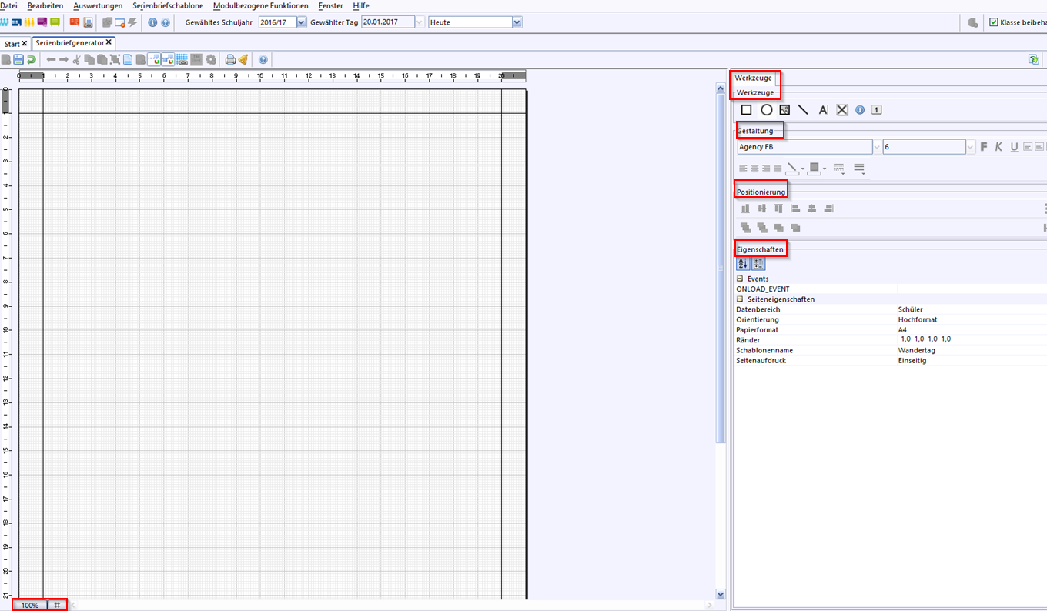Toggle the # grid button at bottom
Viewport: 1047px width, 611px height.
[57, 605]
